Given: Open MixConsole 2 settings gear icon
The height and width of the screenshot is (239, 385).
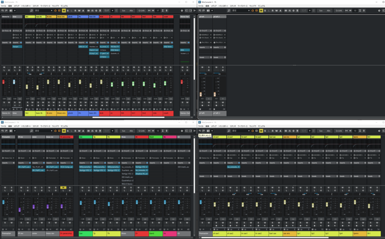Looking at the screenshot, I should (182, 131).
